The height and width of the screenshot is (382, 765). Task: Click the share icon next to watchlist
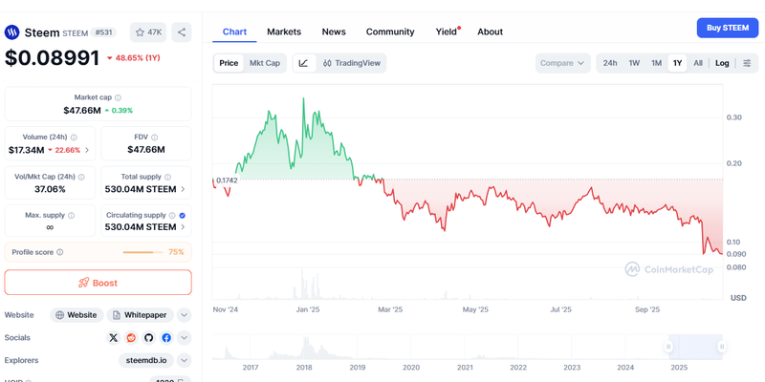[x=183, y=32]
